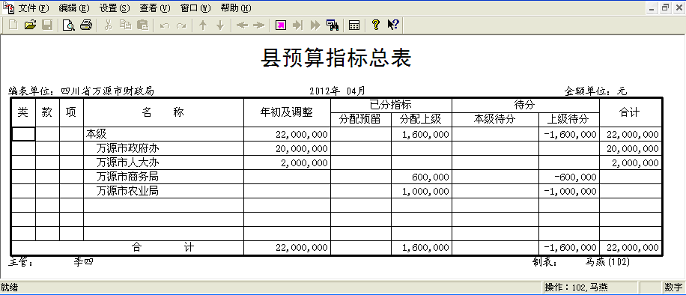Open the 查看(V) menu
This screenshot has height=295, width=686.
(155, 8)
